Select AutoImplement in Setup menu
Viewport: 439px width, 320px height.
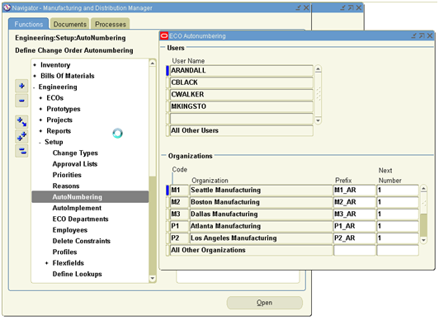pos(77,208)
